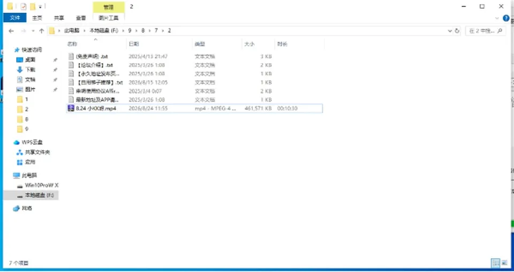Image resolution: width=514 pixels, height=272 pixels.
Task: Click the search magnifier icon
Action: point(500,31)
